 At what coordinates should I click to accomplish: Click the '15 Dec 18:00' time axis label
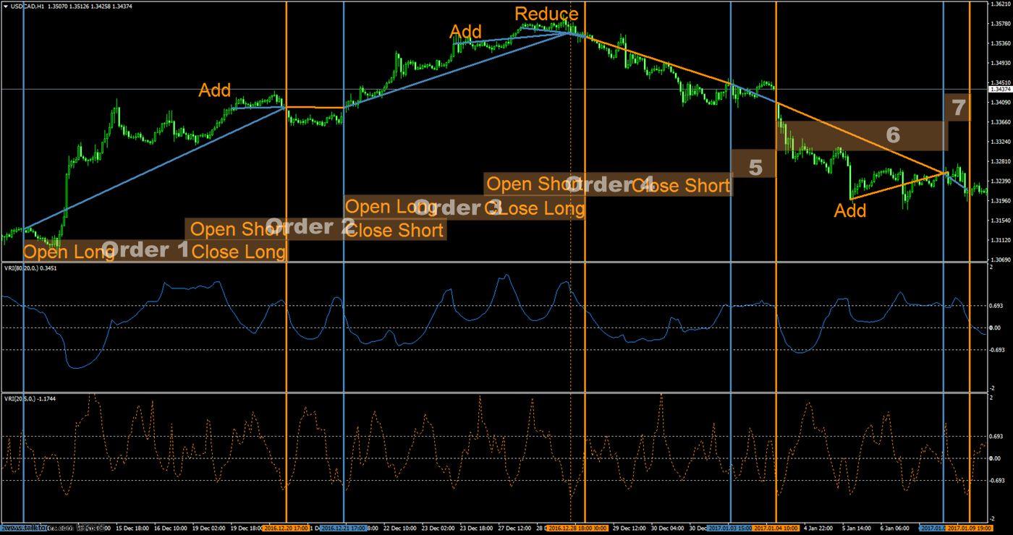(x=134, y=528)
